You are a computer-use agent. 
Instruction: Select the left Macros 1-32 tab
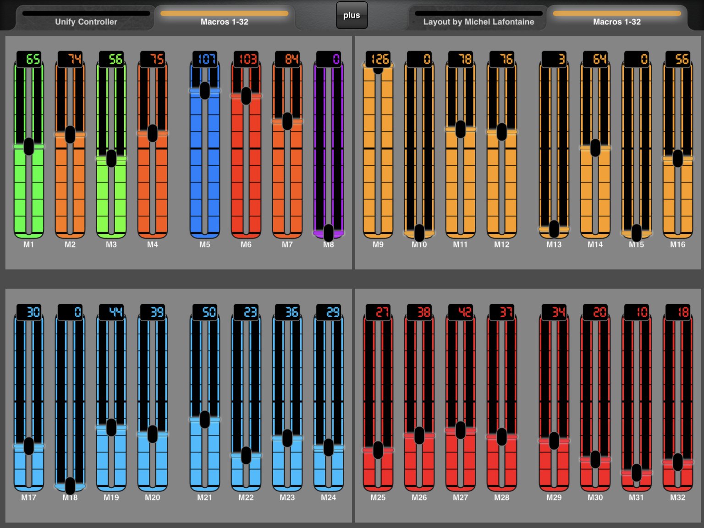[x=225, y=18]
